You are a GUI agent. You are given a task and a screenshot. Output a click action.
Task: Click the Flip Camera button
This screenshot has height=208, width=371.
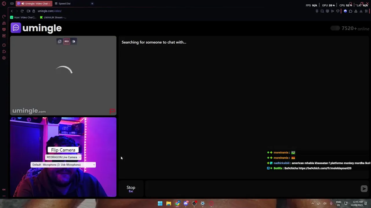tap(63, 150)
